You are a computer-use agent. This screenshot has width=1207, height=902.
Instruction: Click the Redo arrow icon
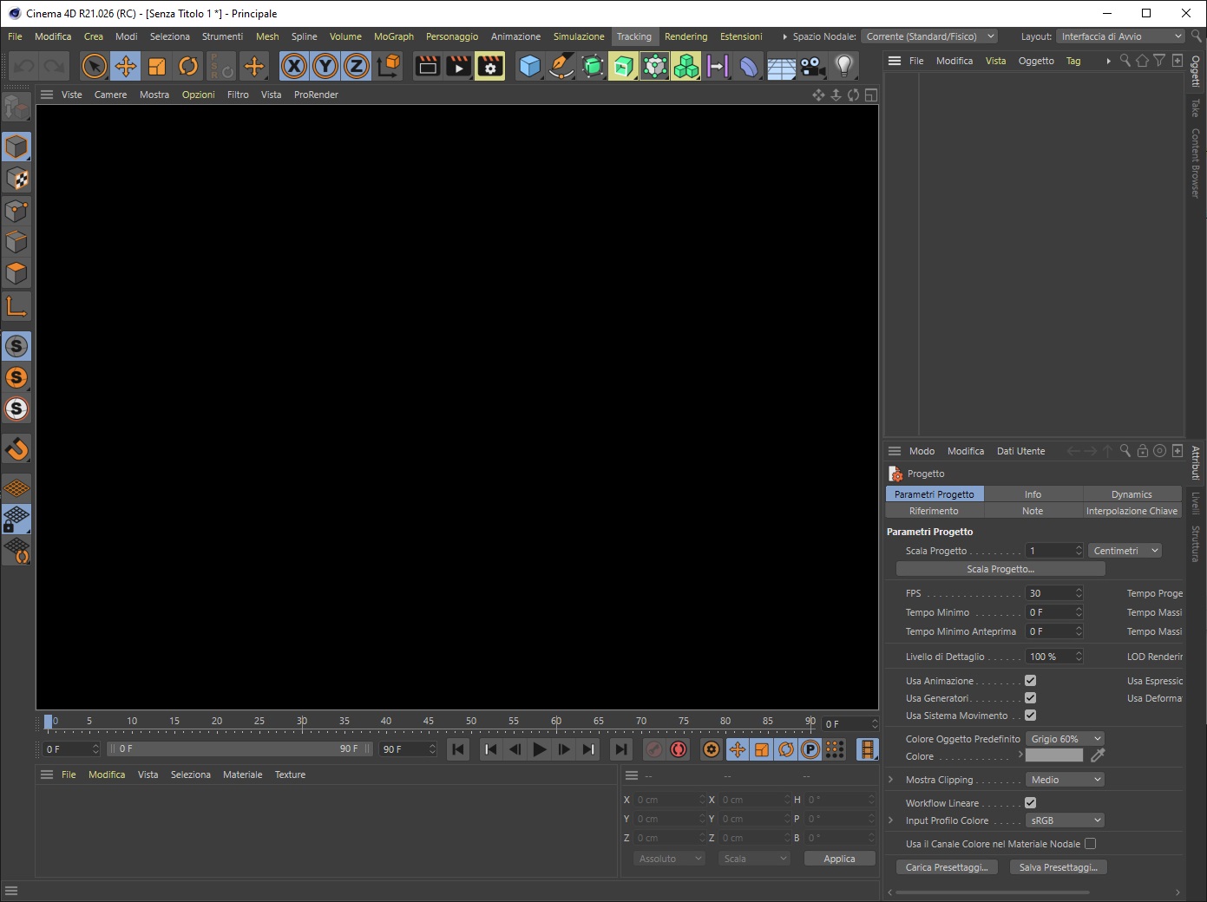(x=55, y=66)
